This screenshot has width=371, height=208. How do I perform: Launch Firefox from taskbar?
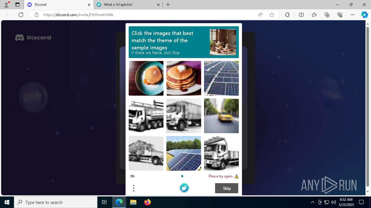coord(147,202)
